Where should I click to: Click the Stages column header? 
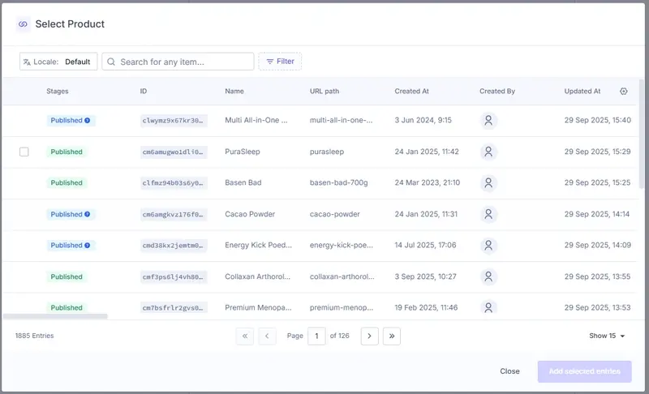click(58, 92)
